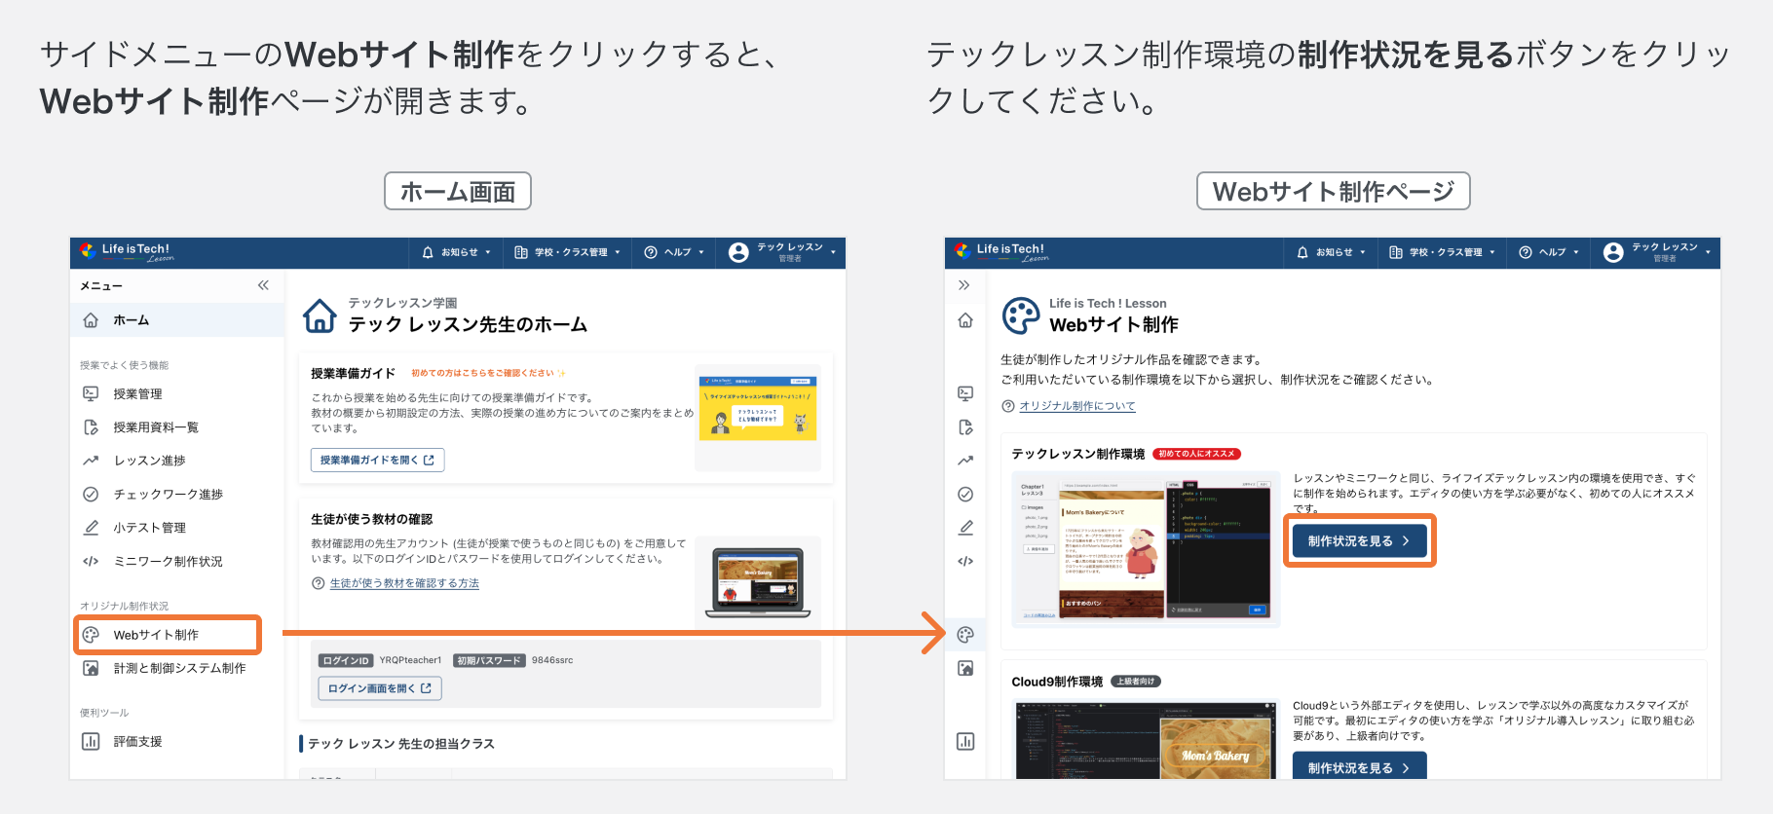Click palette Webサイト制作 icon in collapsed sidebar

click(965, 635)
